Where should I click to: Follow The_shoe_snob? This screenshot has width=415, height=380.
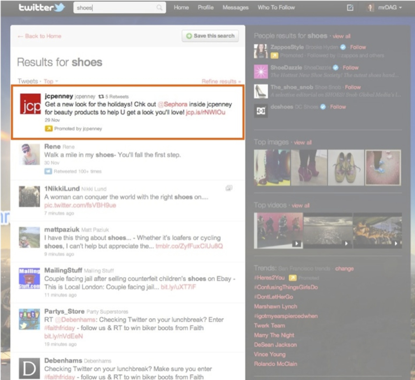coord(353,87)
